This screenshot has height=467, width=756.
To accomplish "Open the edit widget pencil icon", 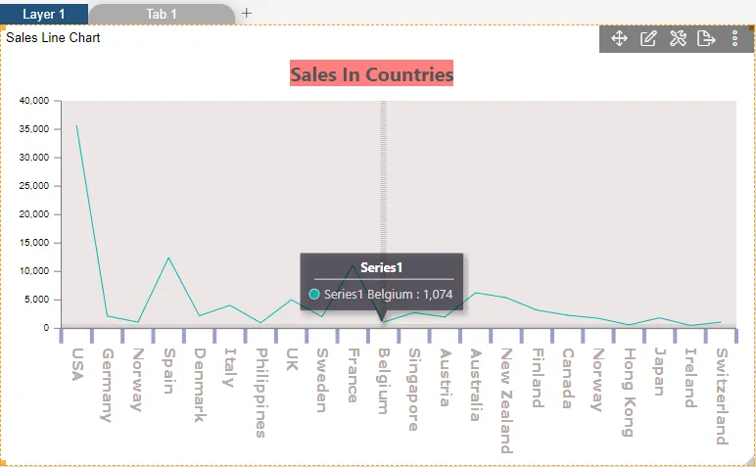I will (648, 38).
